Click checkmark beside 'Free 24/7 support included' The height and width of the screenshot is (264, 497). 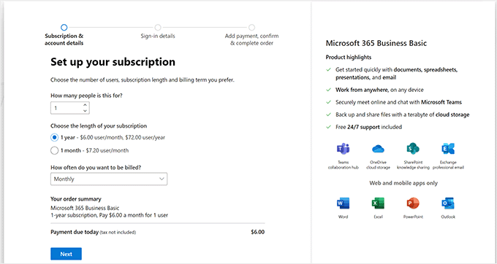click(x=329, y=127)
